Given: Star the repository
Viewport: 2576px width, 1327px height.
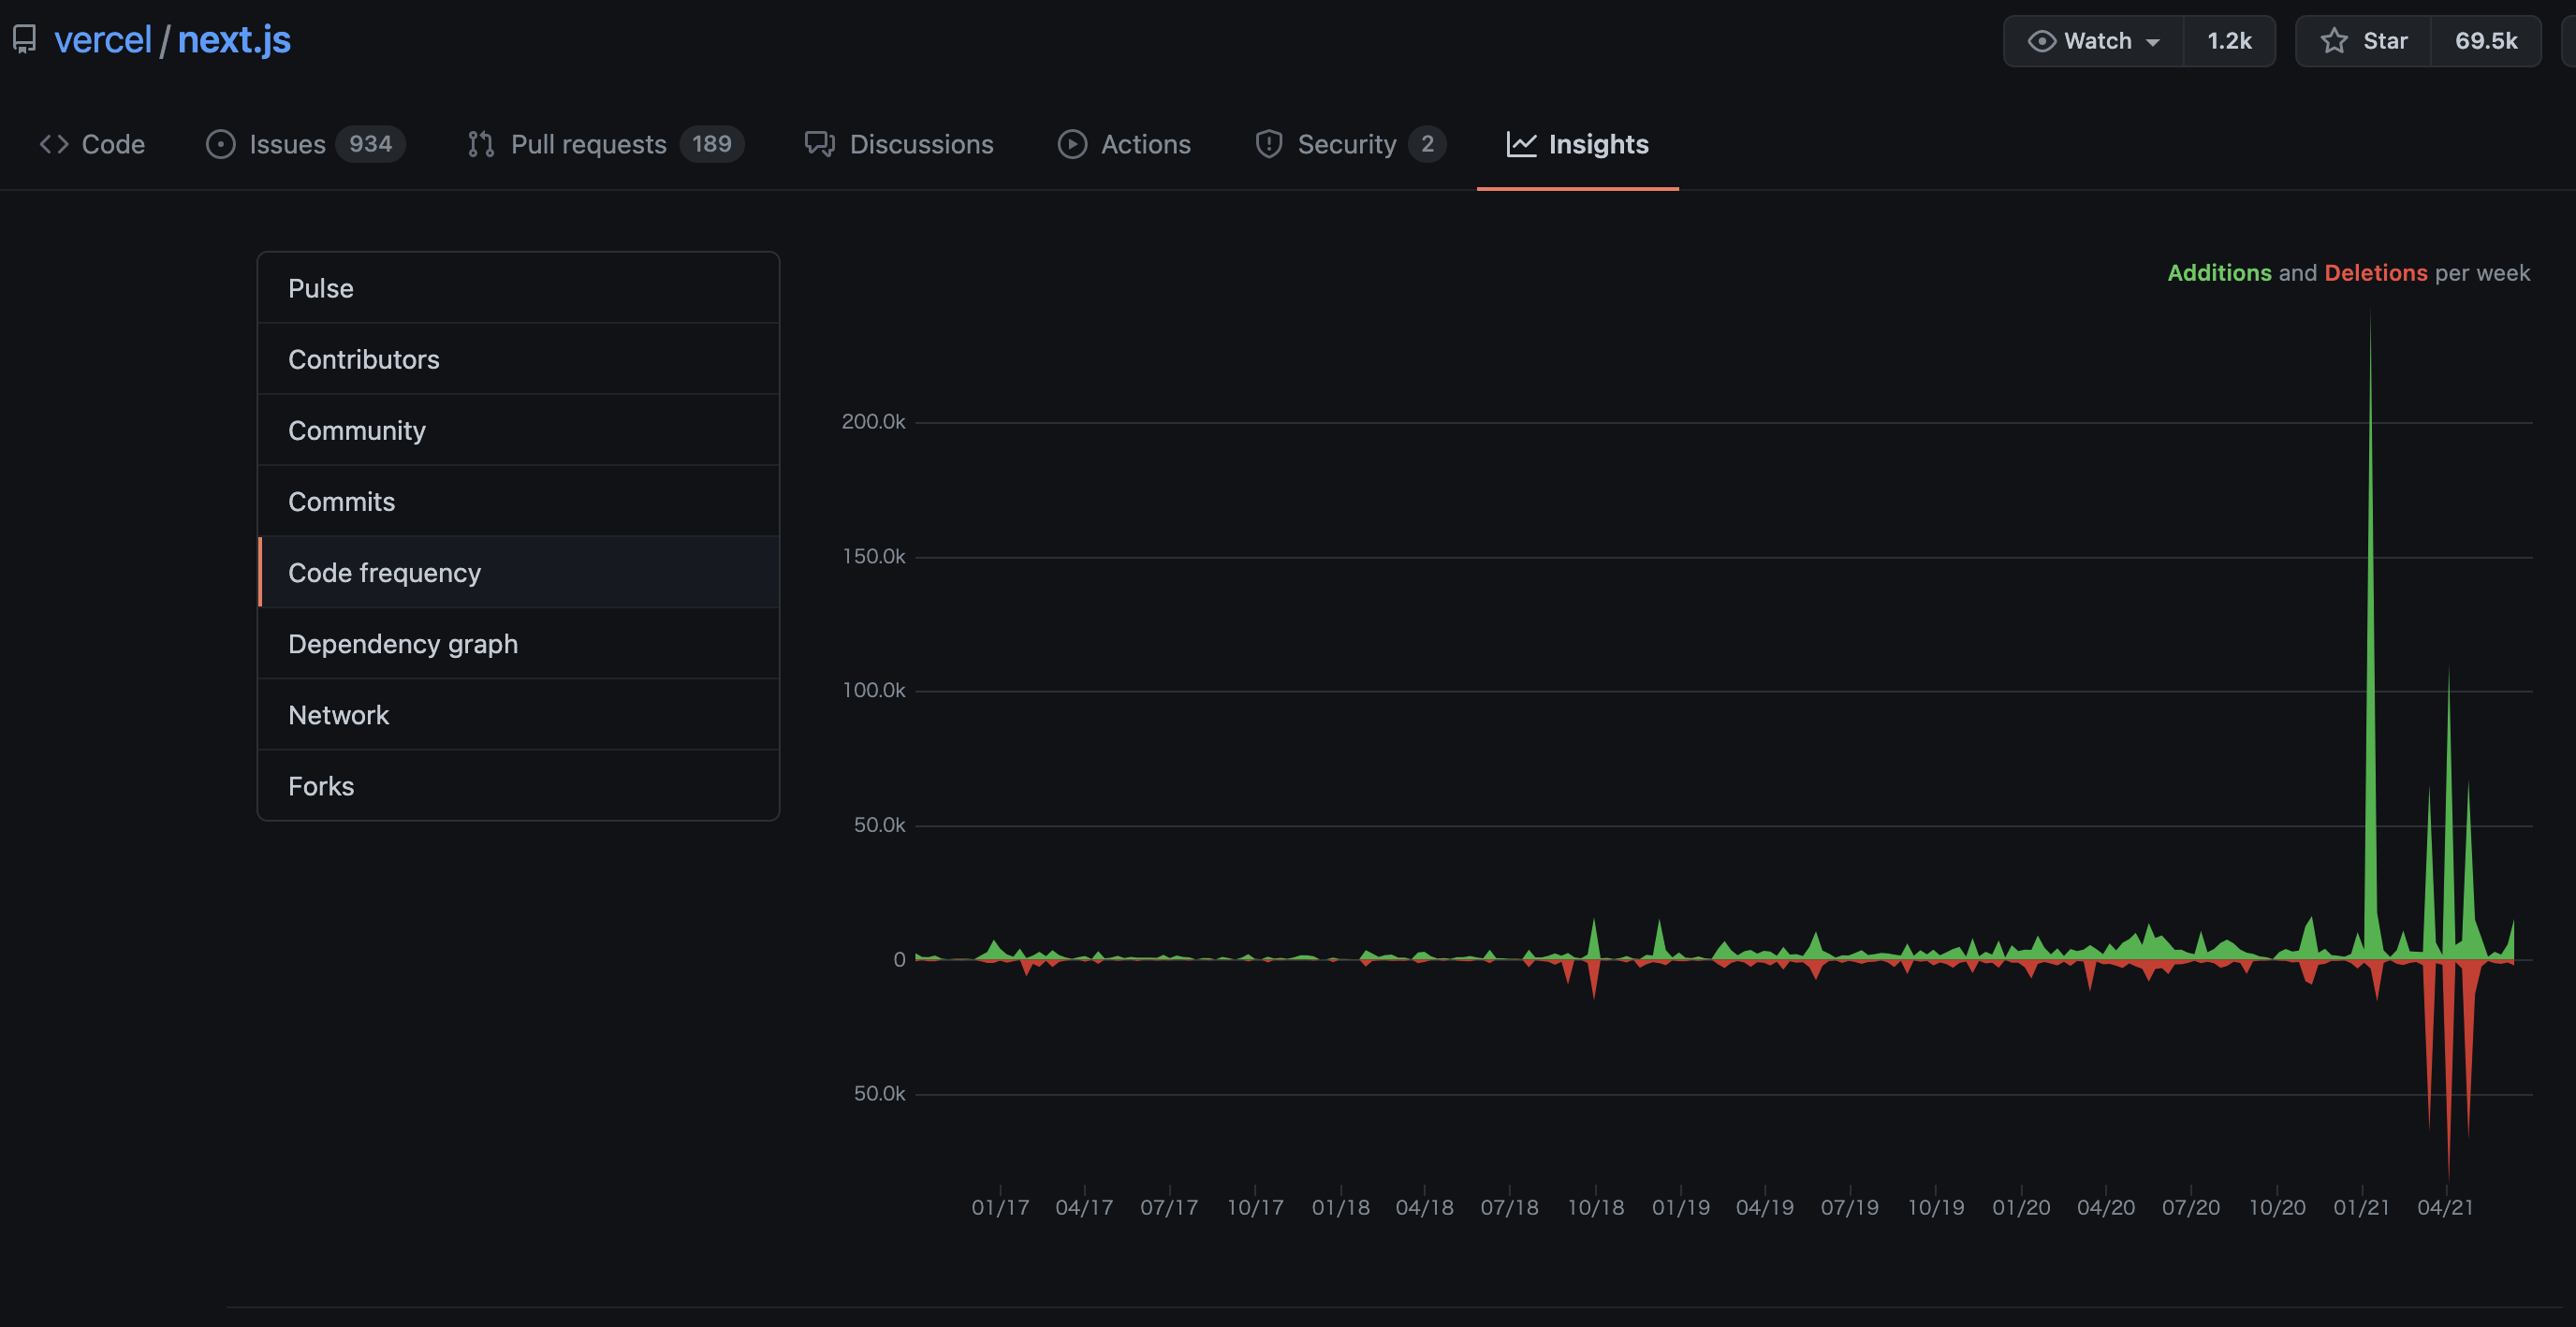Looking at the screenshot, I should 2363,41.
